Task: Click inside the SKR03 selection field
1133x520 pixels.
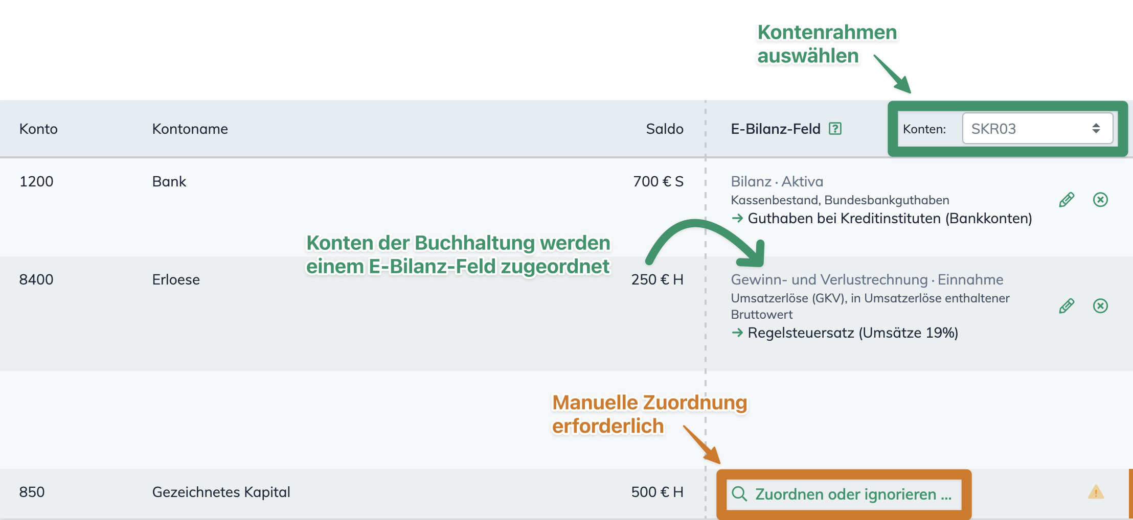Action: [1037, 129]
